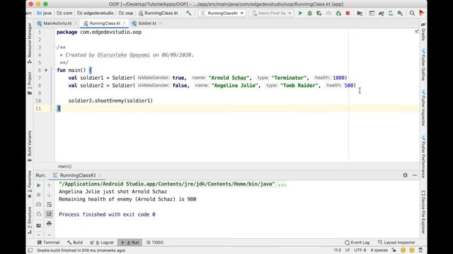453x254 pixels.
Task: Open the Logcat tool window
Action: 102,243
